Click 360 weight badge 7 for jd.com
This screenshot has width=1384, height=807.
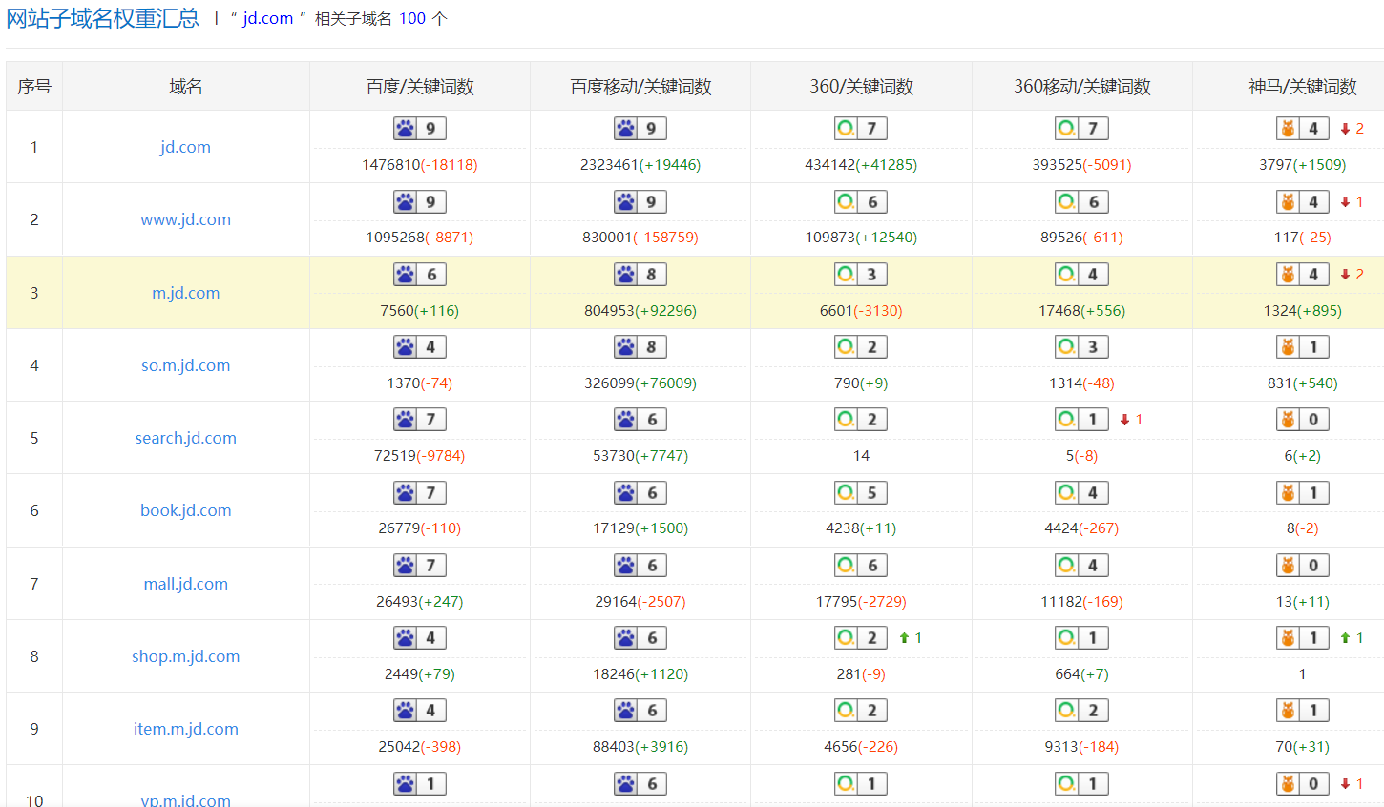861,129
